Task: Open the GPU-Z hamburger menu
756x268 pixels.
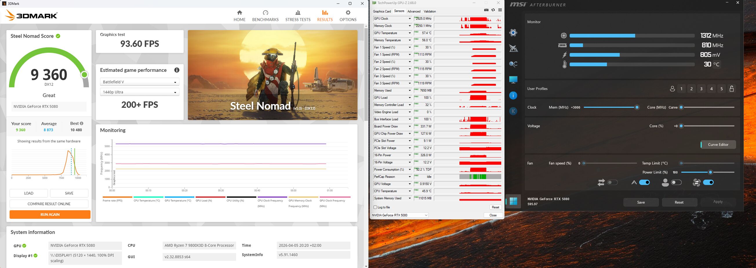Action: click(x=500, y=10)
